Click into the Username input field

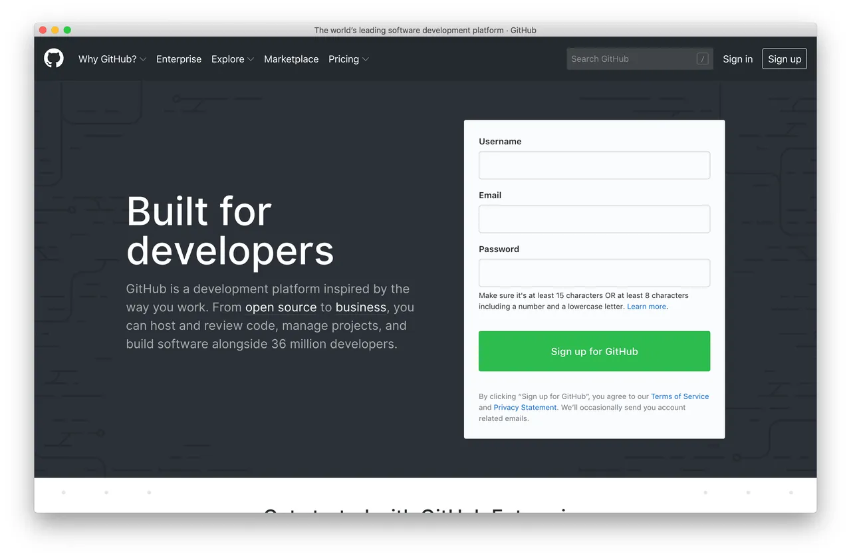[x=594, y=165]
